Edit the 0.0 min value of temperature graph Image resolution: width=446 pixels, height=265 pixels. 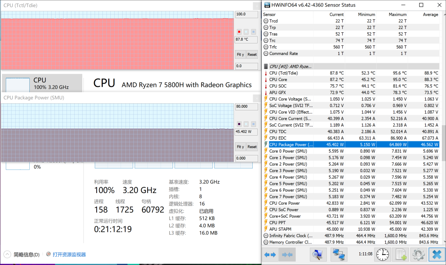(246, 66)
